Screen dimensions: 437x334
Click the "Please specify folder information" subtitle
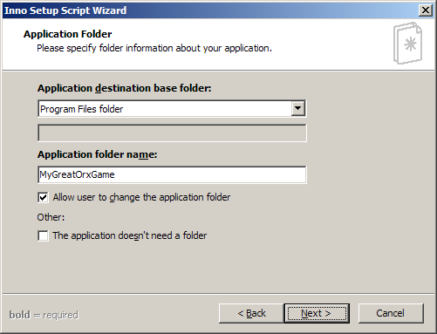[x=154, y=48]
